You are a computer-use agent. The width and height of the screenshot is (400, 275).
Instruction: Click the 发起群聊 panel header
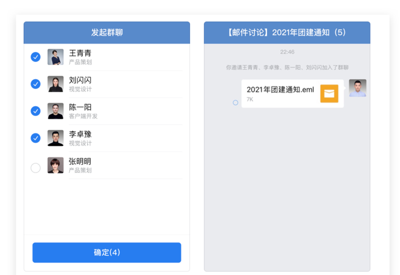107,33
